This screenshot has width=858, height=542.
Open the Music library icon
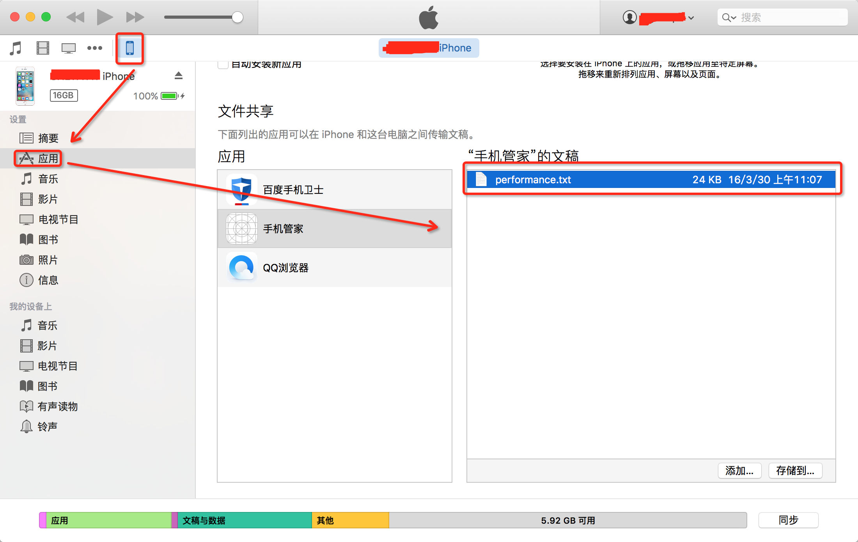pos(16,48)
